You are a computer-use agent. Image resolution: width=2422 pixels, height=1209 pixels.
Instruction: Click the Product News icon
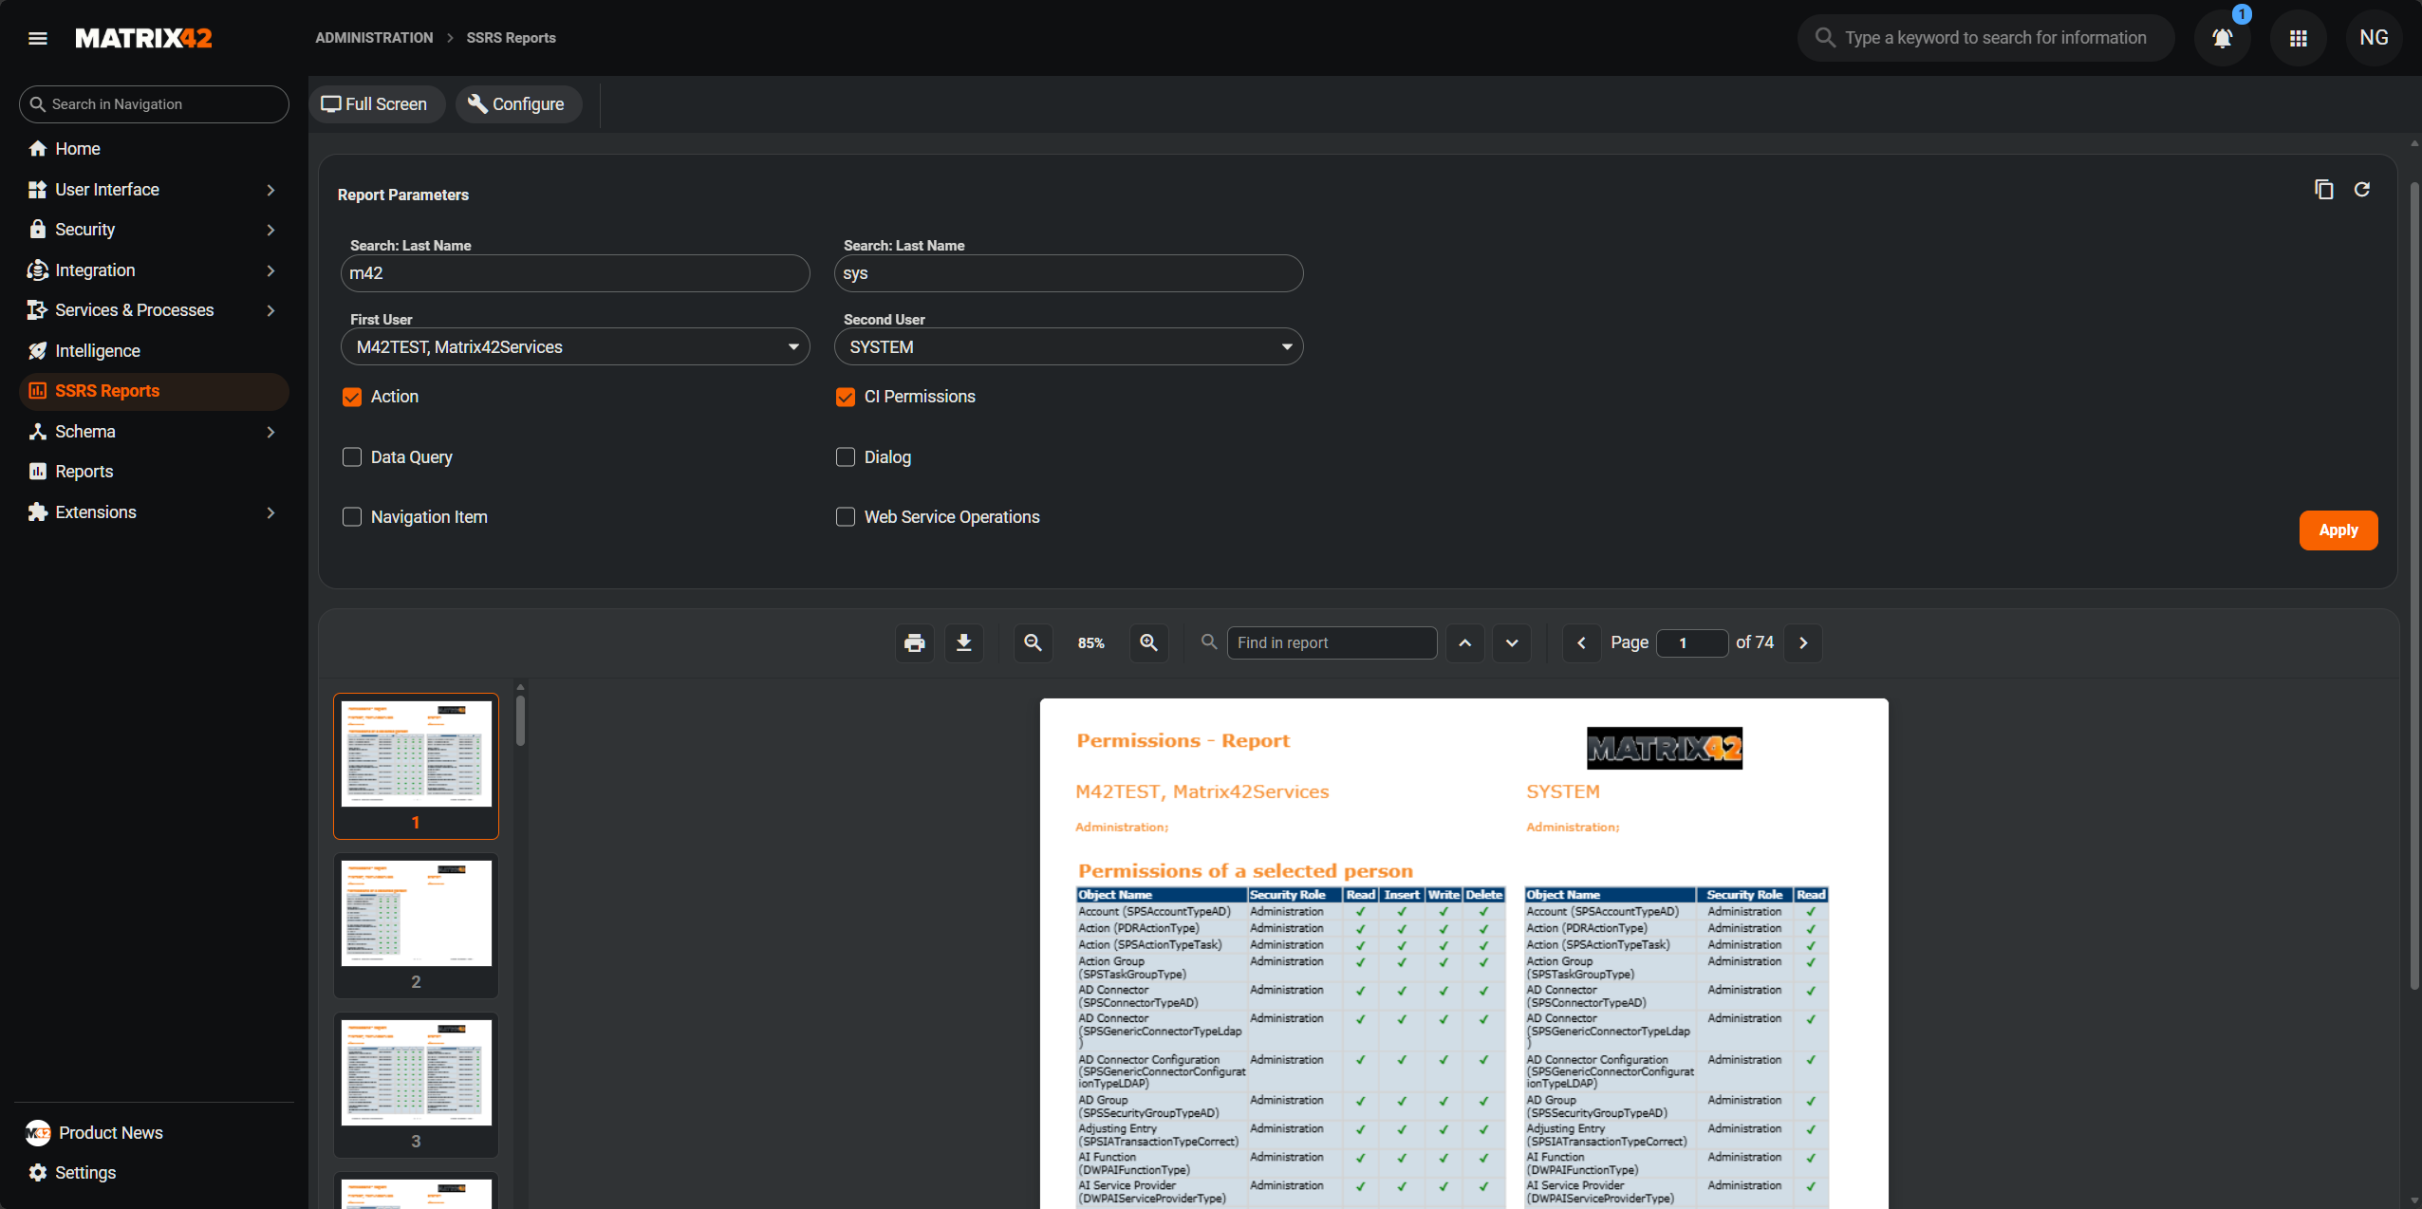pyautogui.click(x=38, y=1133)
